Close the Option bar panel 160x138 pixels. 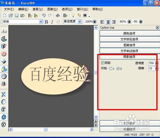pos(157,28)
